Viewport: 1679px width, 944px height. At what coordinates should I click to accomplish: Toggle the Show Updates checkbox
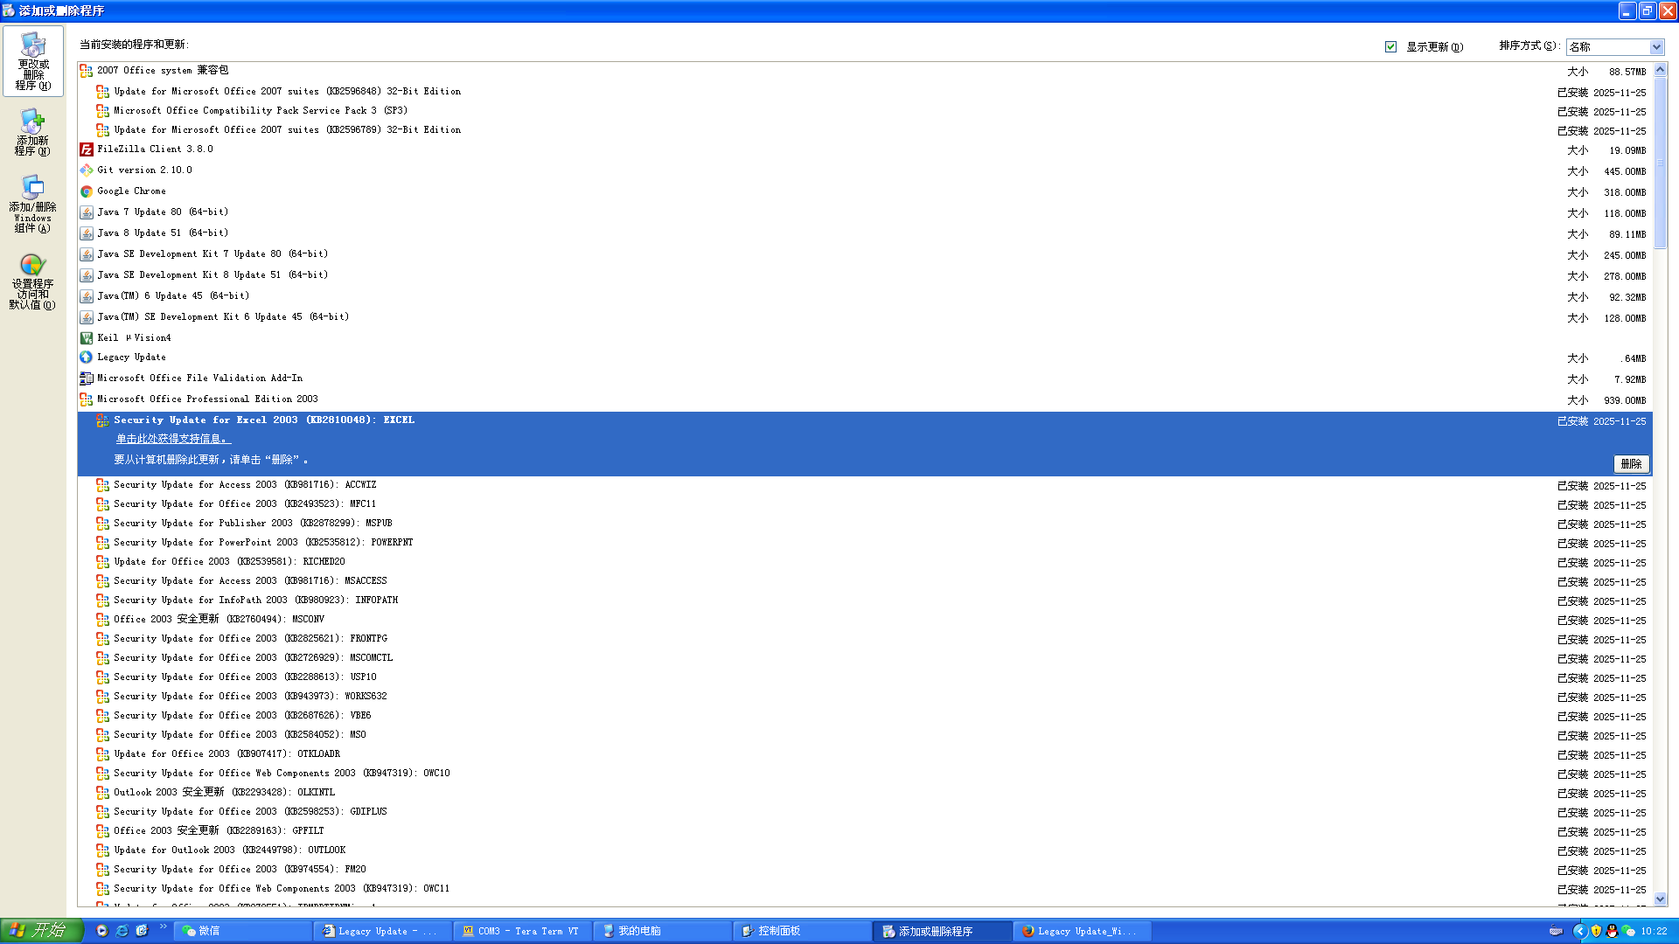coord(1390,47)
